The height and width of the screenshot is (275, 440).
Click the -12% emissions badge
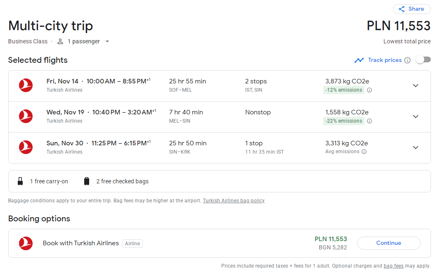(344, 90)
